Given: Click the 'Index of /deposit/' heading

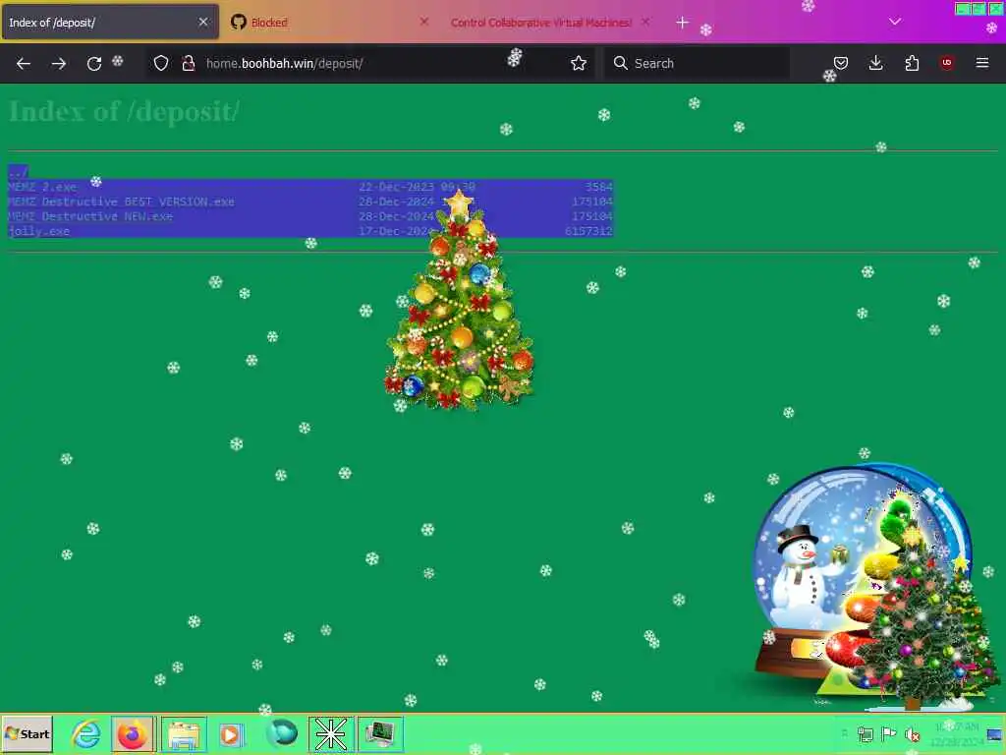Looking at the screenshot, I should point(125,112).
